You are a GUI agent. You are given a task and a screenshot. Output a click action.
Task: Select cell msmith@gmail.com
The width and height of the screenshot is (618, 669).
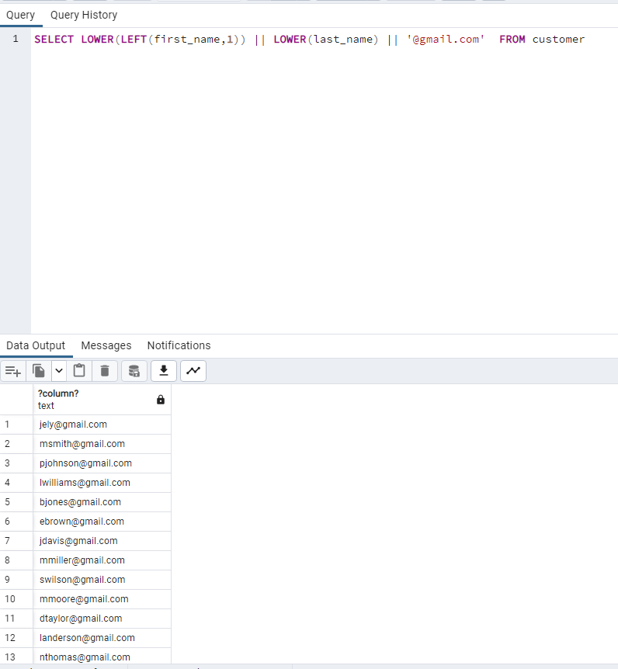pyautogui.click(x=102, y=444)
